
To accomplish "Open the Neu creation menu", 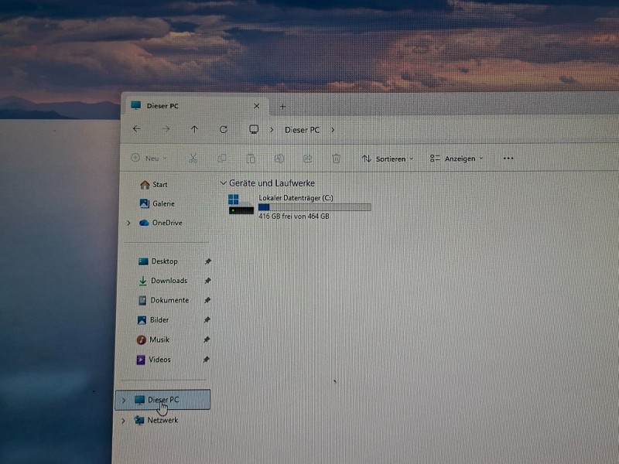I will 148,158.
